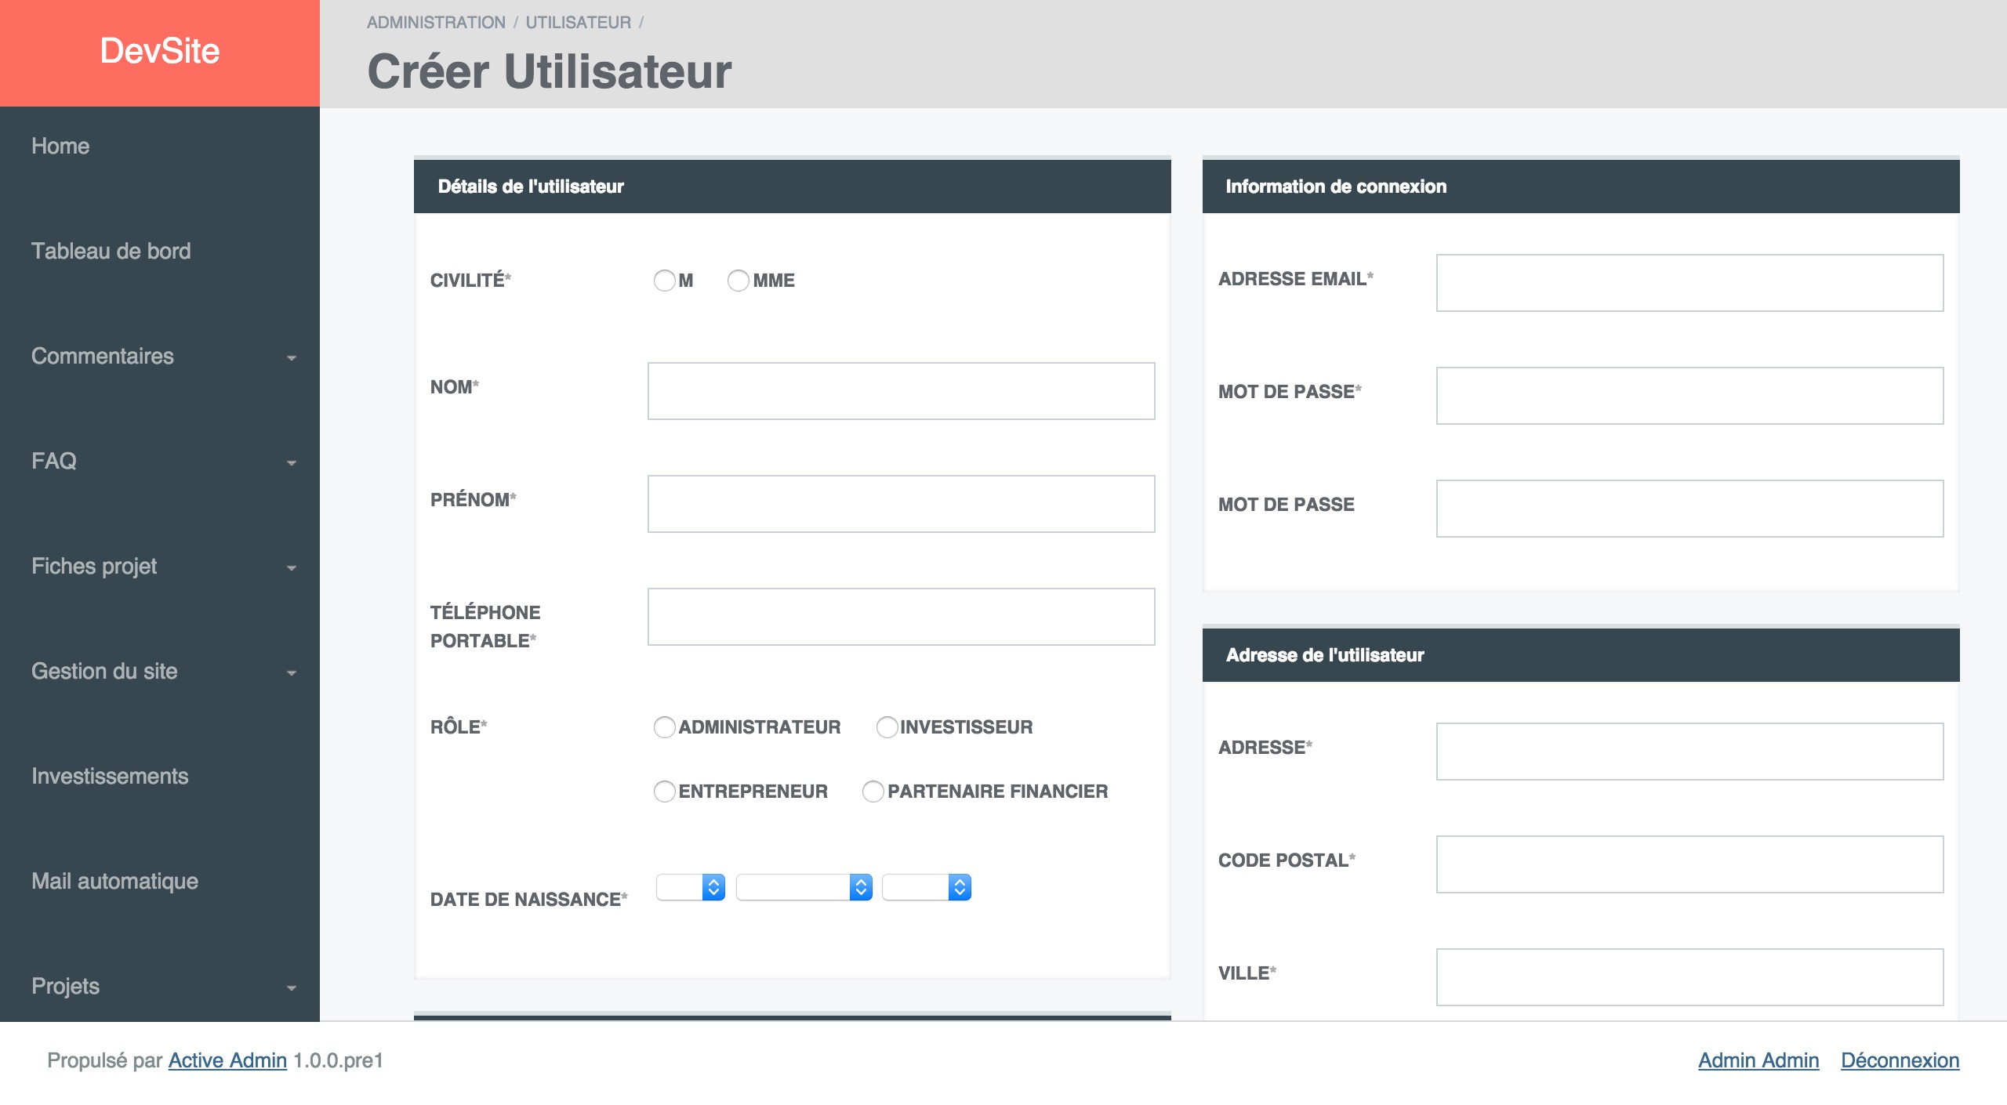This screenshot has width=2007, height=1105.
Task: Choose the Administrateur role option
Action: (664, 727)
